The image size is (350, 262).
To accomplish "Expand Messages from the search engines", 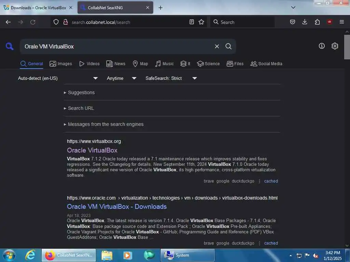I will click(104, 124).
